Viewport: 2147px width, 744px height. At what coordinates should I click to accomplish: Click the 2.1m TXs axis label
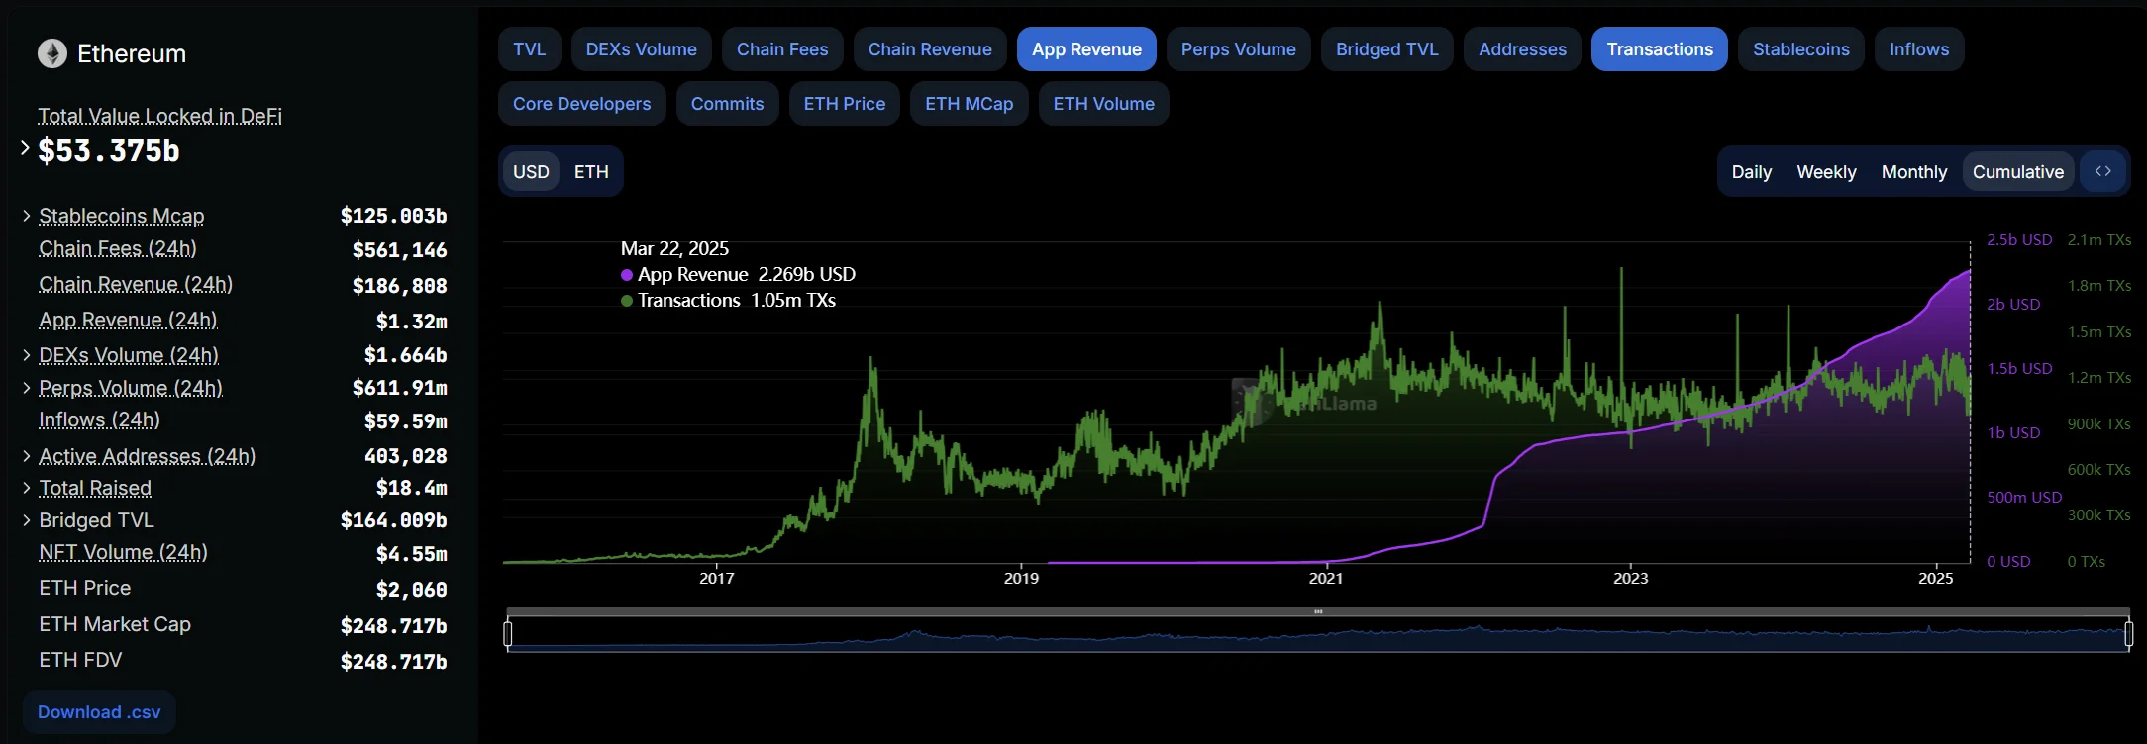tap(2099, 240)
